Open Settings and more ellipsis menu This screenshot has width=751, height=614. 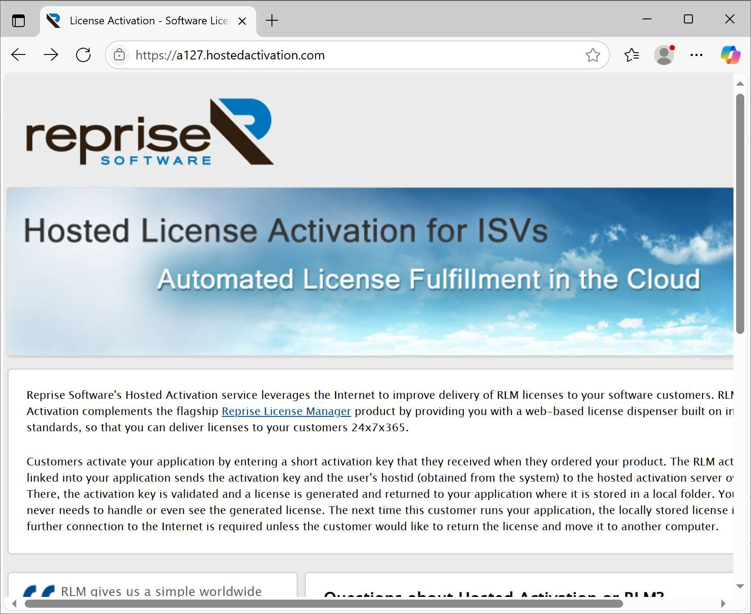[697, 55]
